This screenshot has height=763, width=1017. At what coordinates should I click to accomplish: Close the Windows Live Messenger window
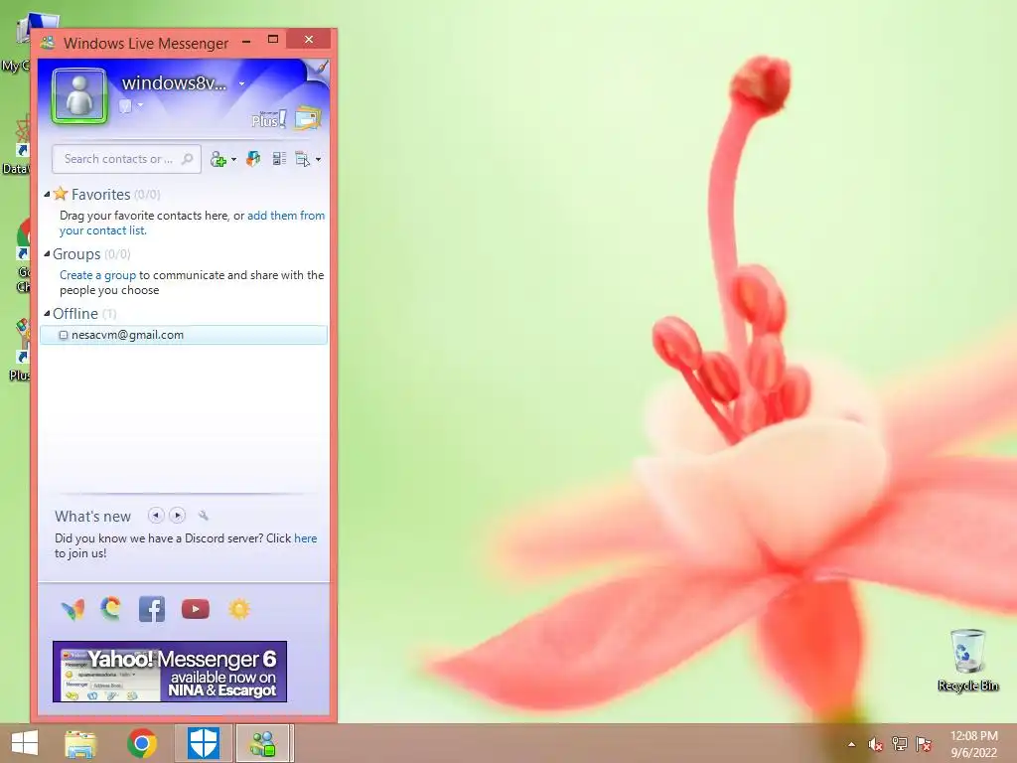coord(309,40)
